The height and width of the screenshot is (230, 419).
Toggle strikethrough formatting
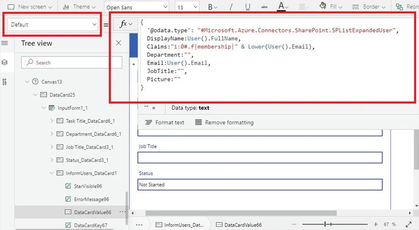(x=264, y=7)
